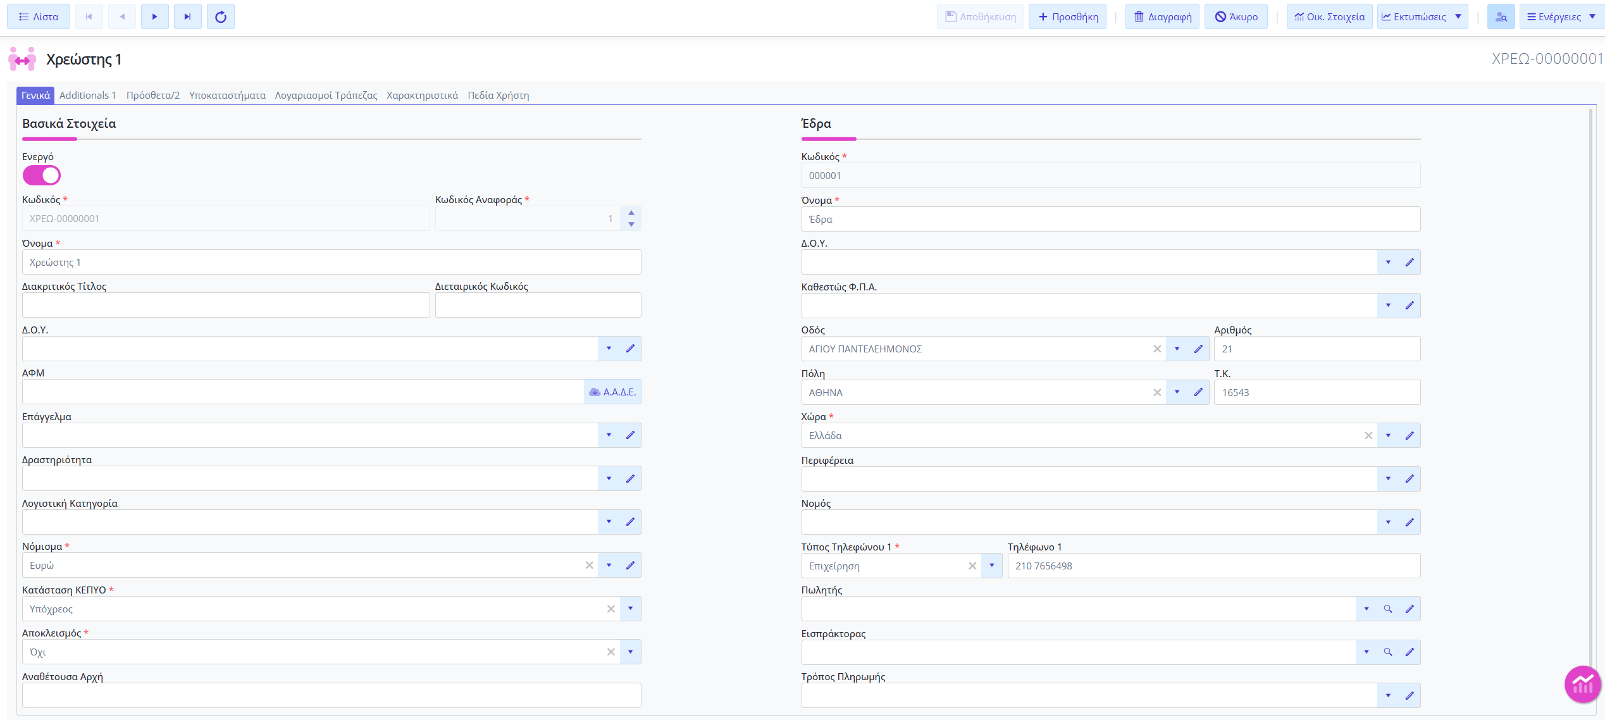
Task: Click the Τηλέφωνο 1 field
Action: [1213, 566]
